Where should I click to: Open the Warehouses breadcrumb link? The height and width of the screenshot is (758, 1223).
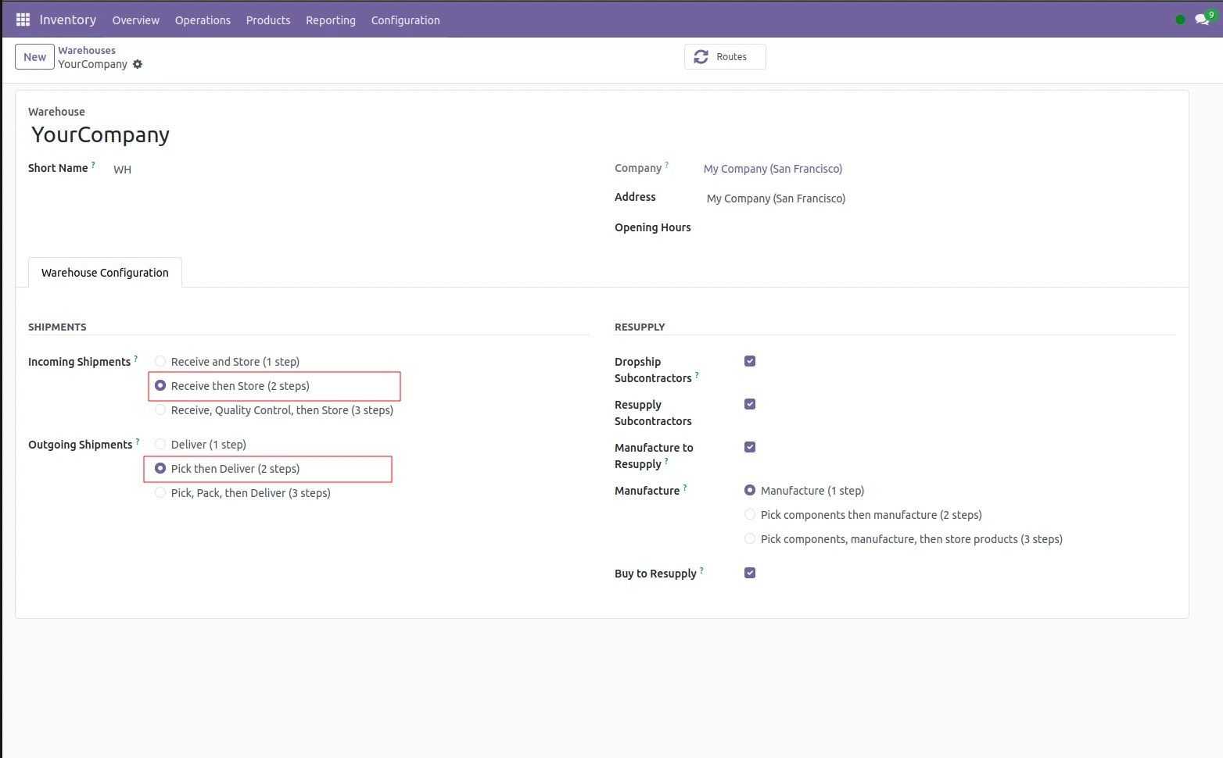coord(87,50)
